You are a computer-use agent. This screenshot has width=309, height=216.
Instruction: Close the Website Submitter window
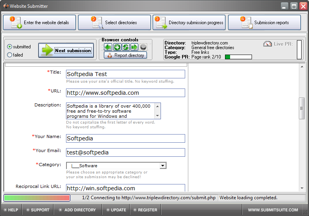303,6
